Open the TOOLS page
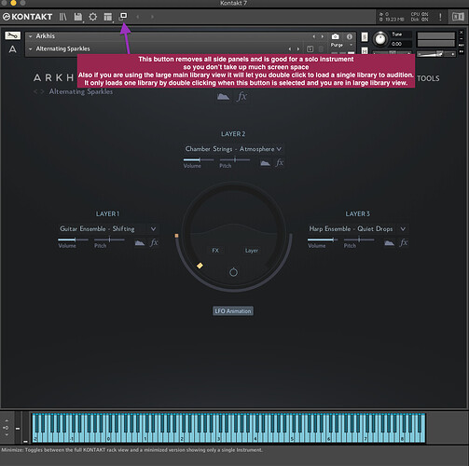Viewport: 469px width, 466px height. coord(428,78)
